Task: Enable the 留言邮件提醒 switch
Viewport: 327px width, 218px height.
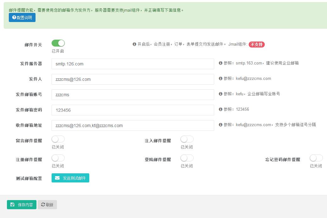Action: click(58, 139)
